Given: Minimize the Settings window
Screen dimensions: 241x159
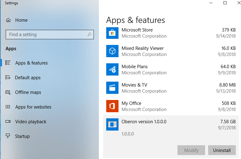Looking at the screenshot, I should [x=211, y=3].
